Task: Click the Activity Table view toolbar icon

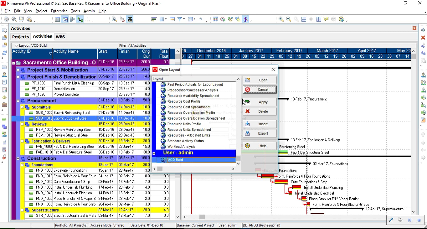Action: point(57,19)
